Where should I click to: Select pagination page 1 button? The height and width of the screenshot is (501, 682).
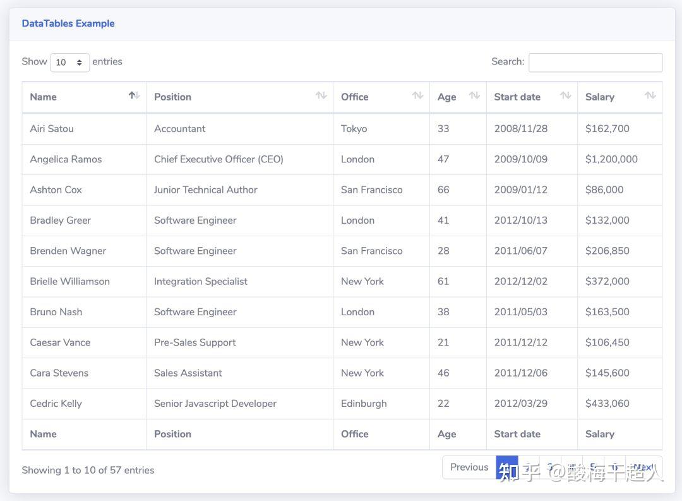(506, 468)
